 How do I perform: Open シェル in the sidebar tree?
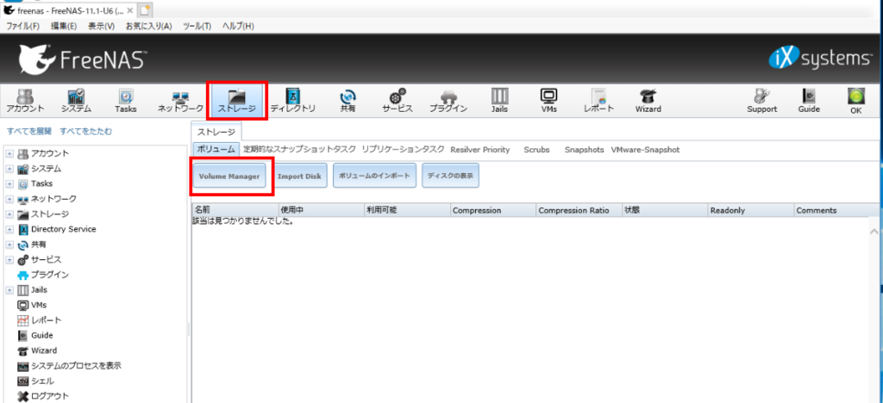(x=36, y=381)
